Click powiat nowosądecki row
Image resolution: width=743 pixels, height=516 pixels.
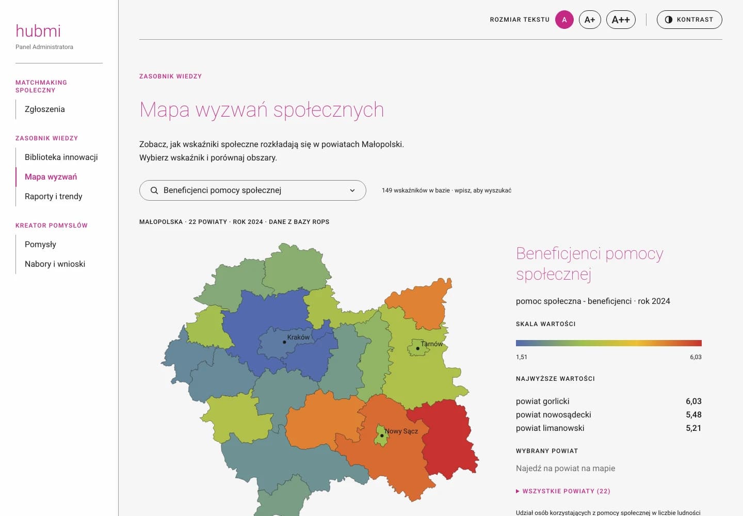click(609, 415)
